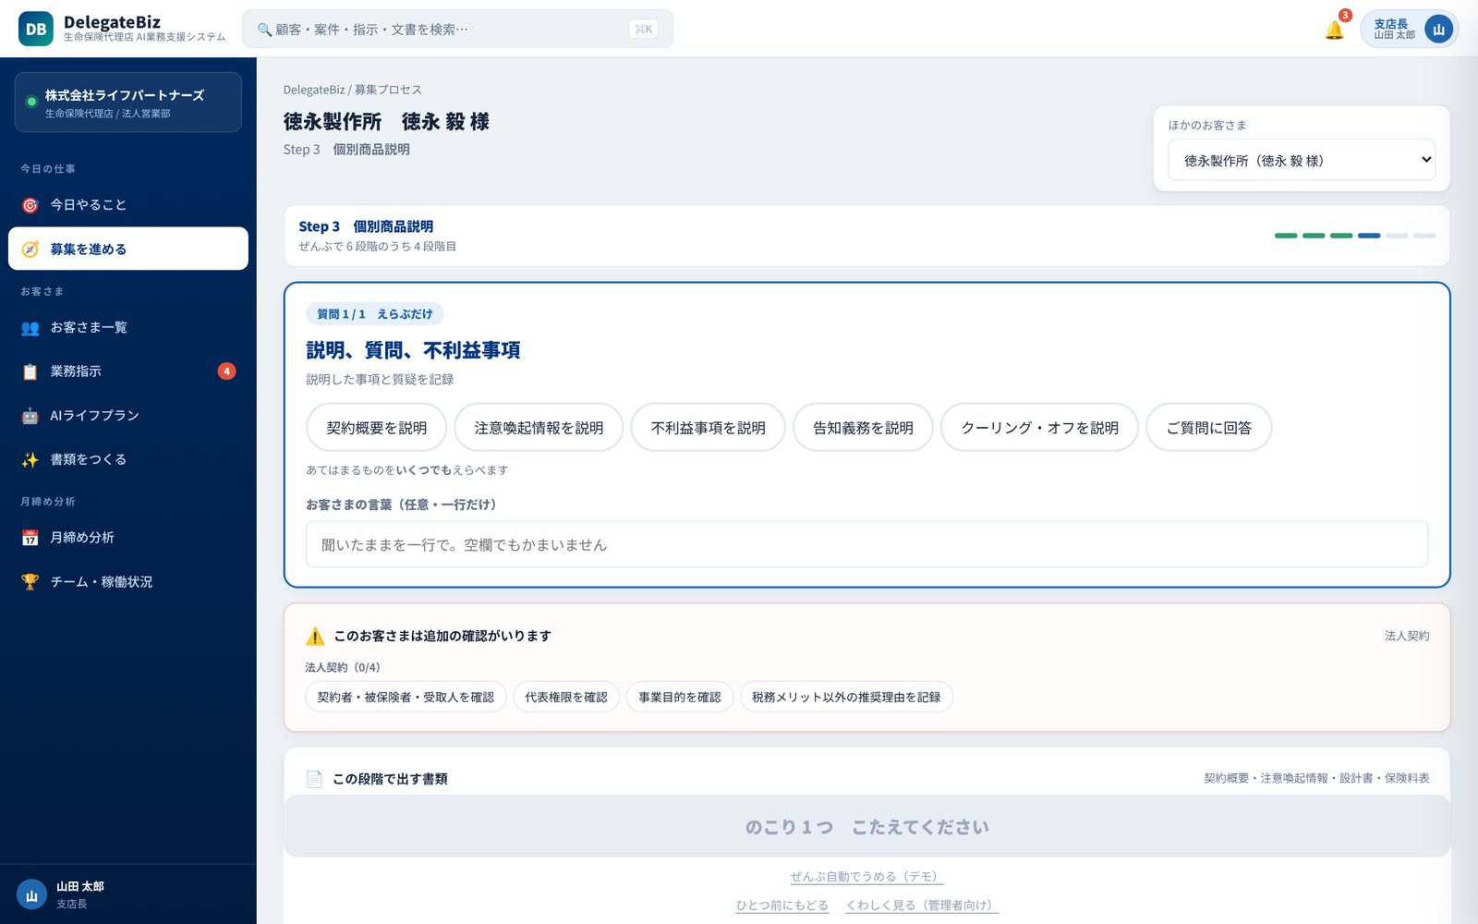This screenshot has width=1478, height=924.
Task: Open the お客さま一覧 menu item
Action: coord(128,328)
